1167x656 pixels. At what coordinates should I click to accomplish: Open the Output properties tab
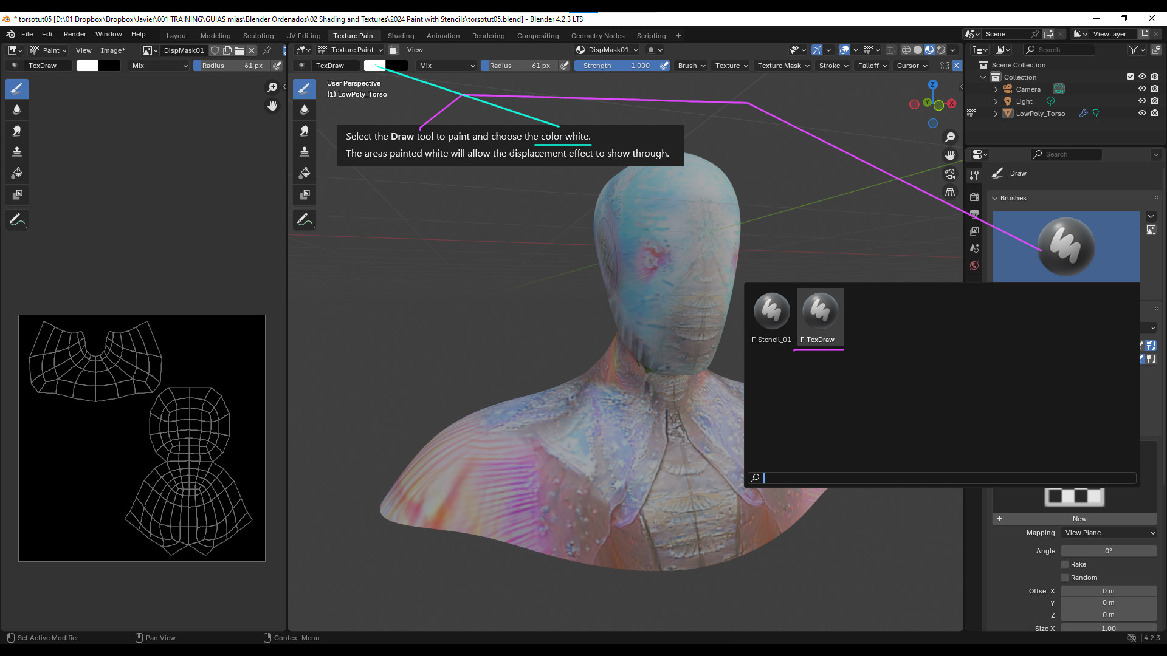[974, 214]
